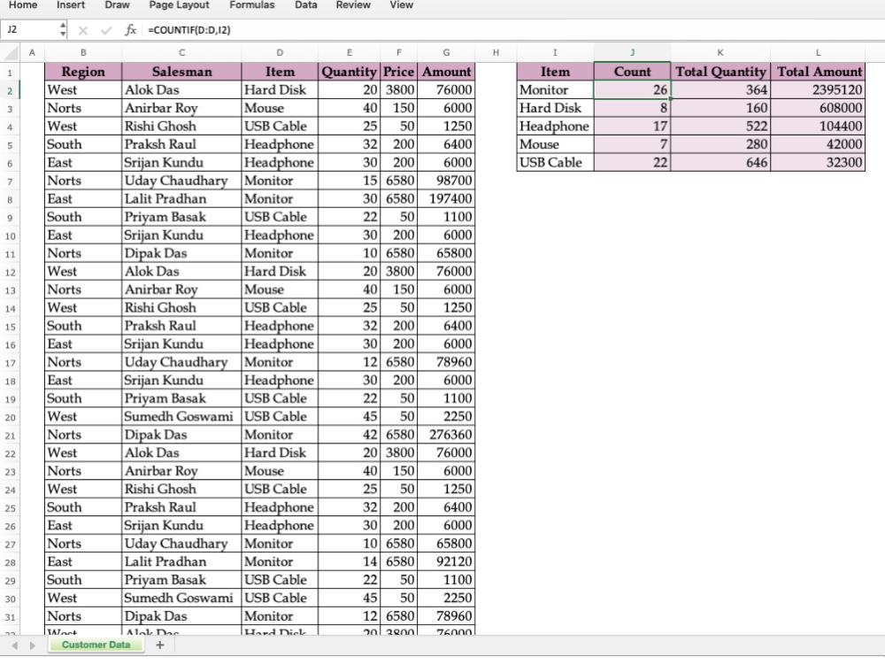The height and width of the screenshot is (664, 885).
Task: Switch to the View tab
Action: point(401,5)
